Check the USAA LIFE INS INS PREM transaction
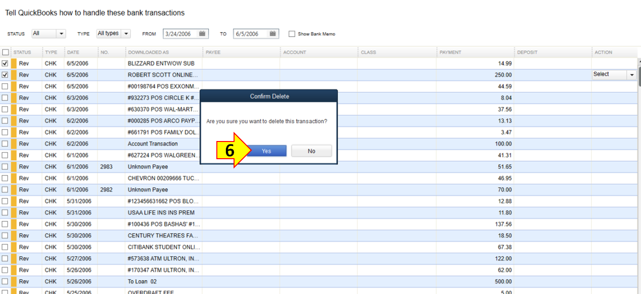Image resolution: width=641 pixels, height=294 pixels. (5, 212)
